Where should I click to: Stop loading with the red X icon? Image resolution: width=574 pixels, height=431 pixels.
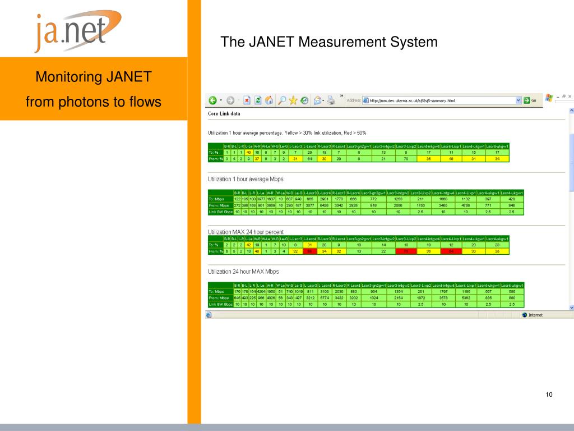point(247,100)
